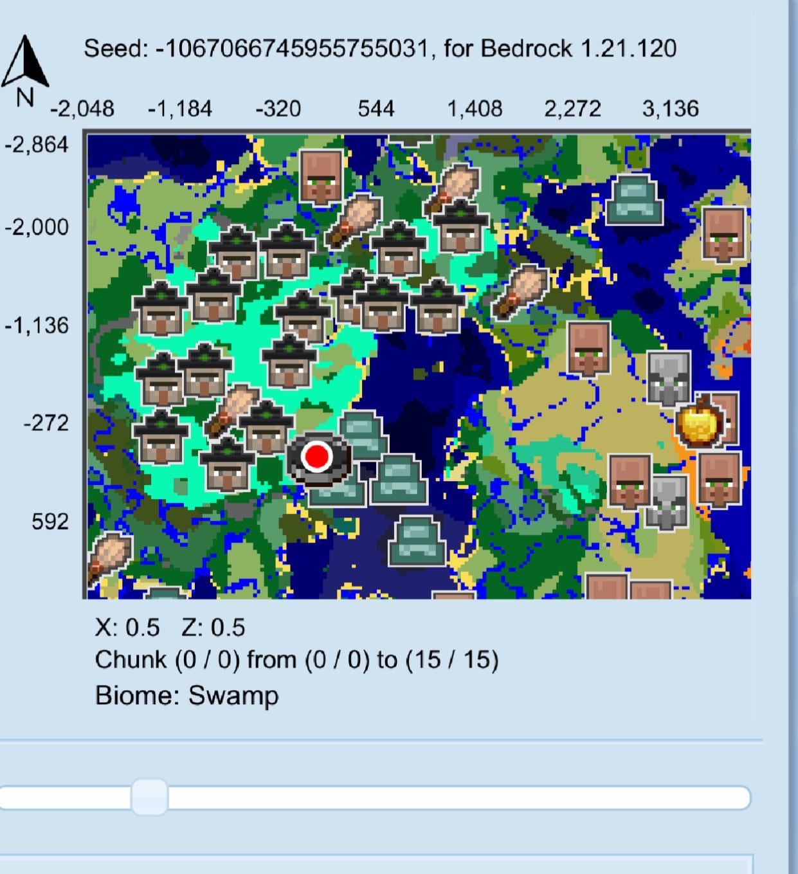The height and width of the screenshot is (874, 798).
Task: Click the lower gray pillager outpost icon
Action: coord(667,502)
